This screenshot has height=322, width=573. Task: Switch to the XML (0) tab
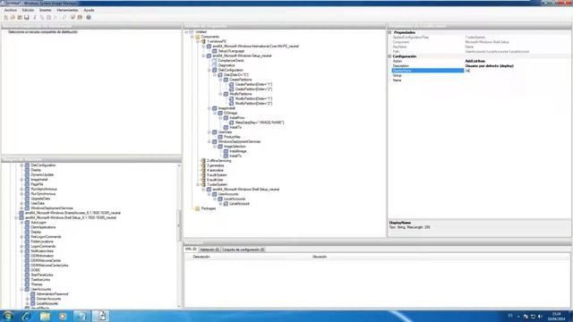pos(191,250)
